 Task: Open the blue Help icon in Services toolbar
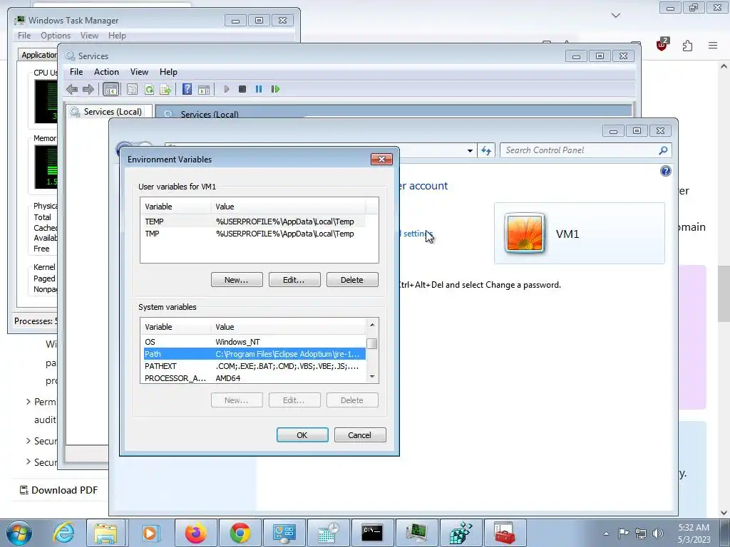click(x=187, y=89)
